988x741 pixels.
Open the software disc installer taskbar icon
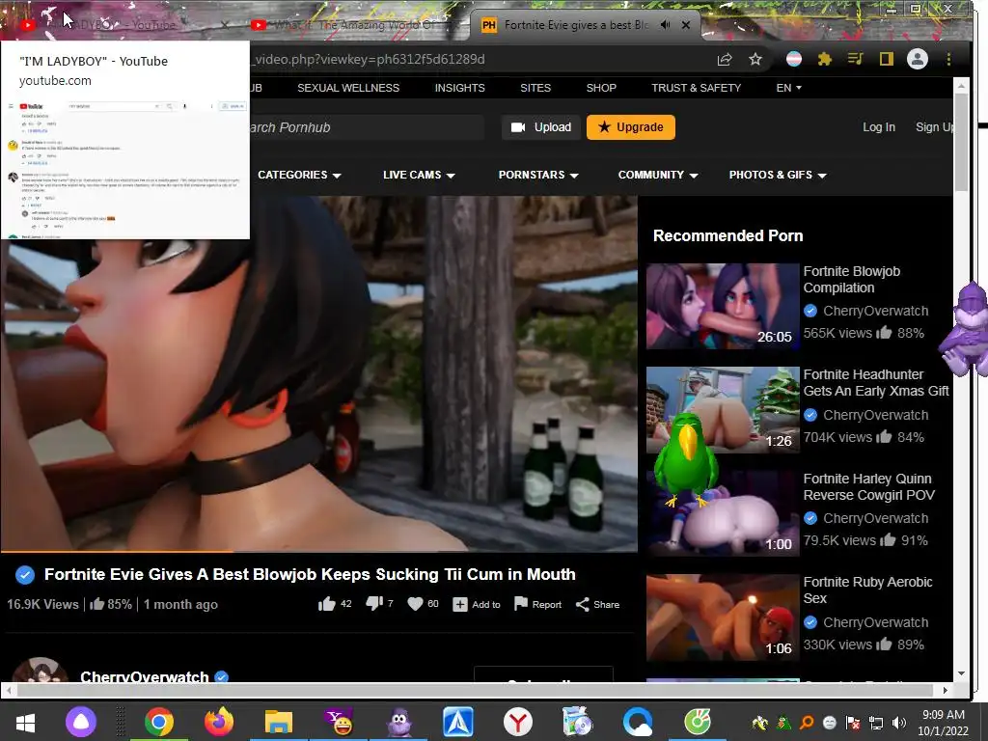click(577, 722)
